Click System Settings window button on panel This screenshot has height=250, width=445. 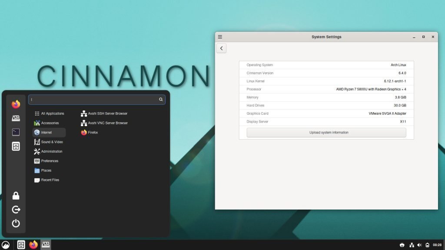pyautogui.click(x=46, y=245)
